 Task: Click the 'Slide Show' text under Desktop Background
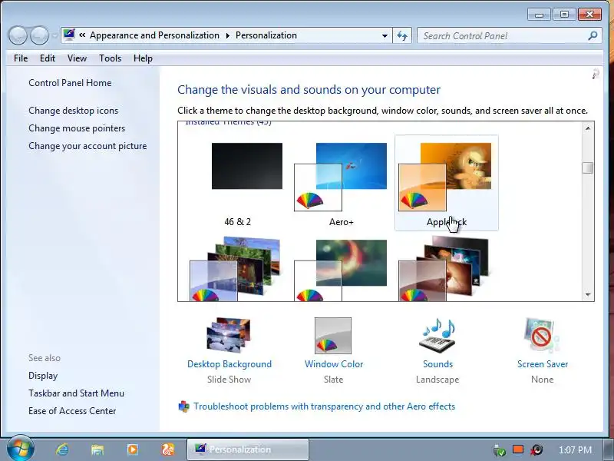click(229, 380)
